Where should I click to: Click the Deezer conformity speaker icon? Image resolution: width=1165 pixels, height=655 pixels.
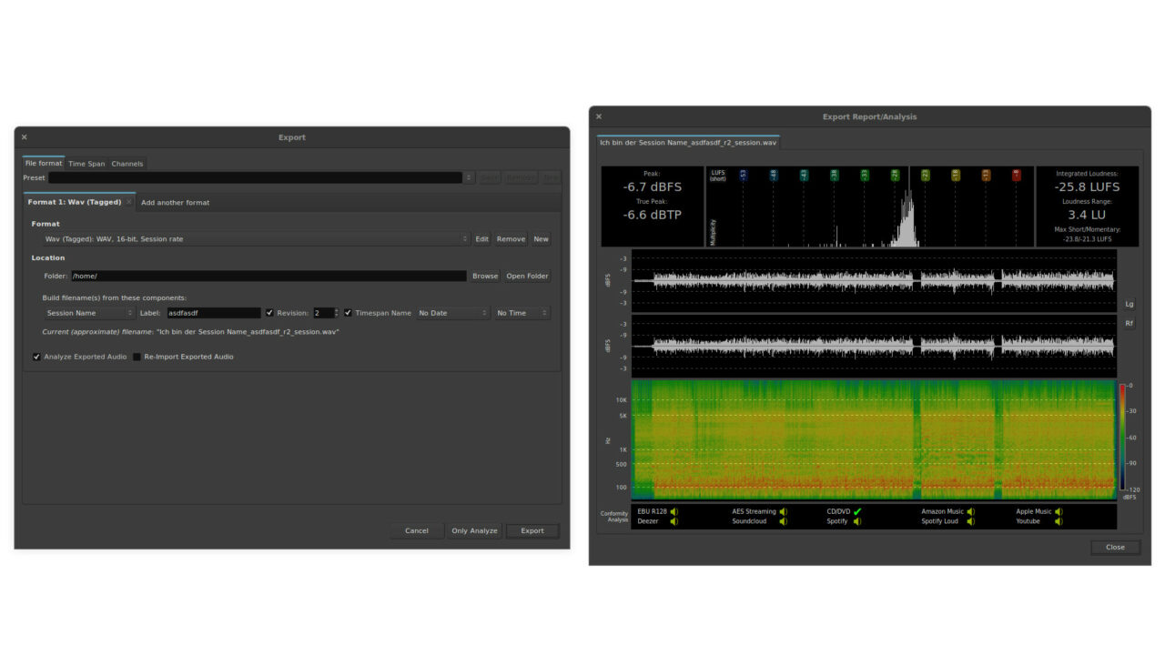coord(675,523)
